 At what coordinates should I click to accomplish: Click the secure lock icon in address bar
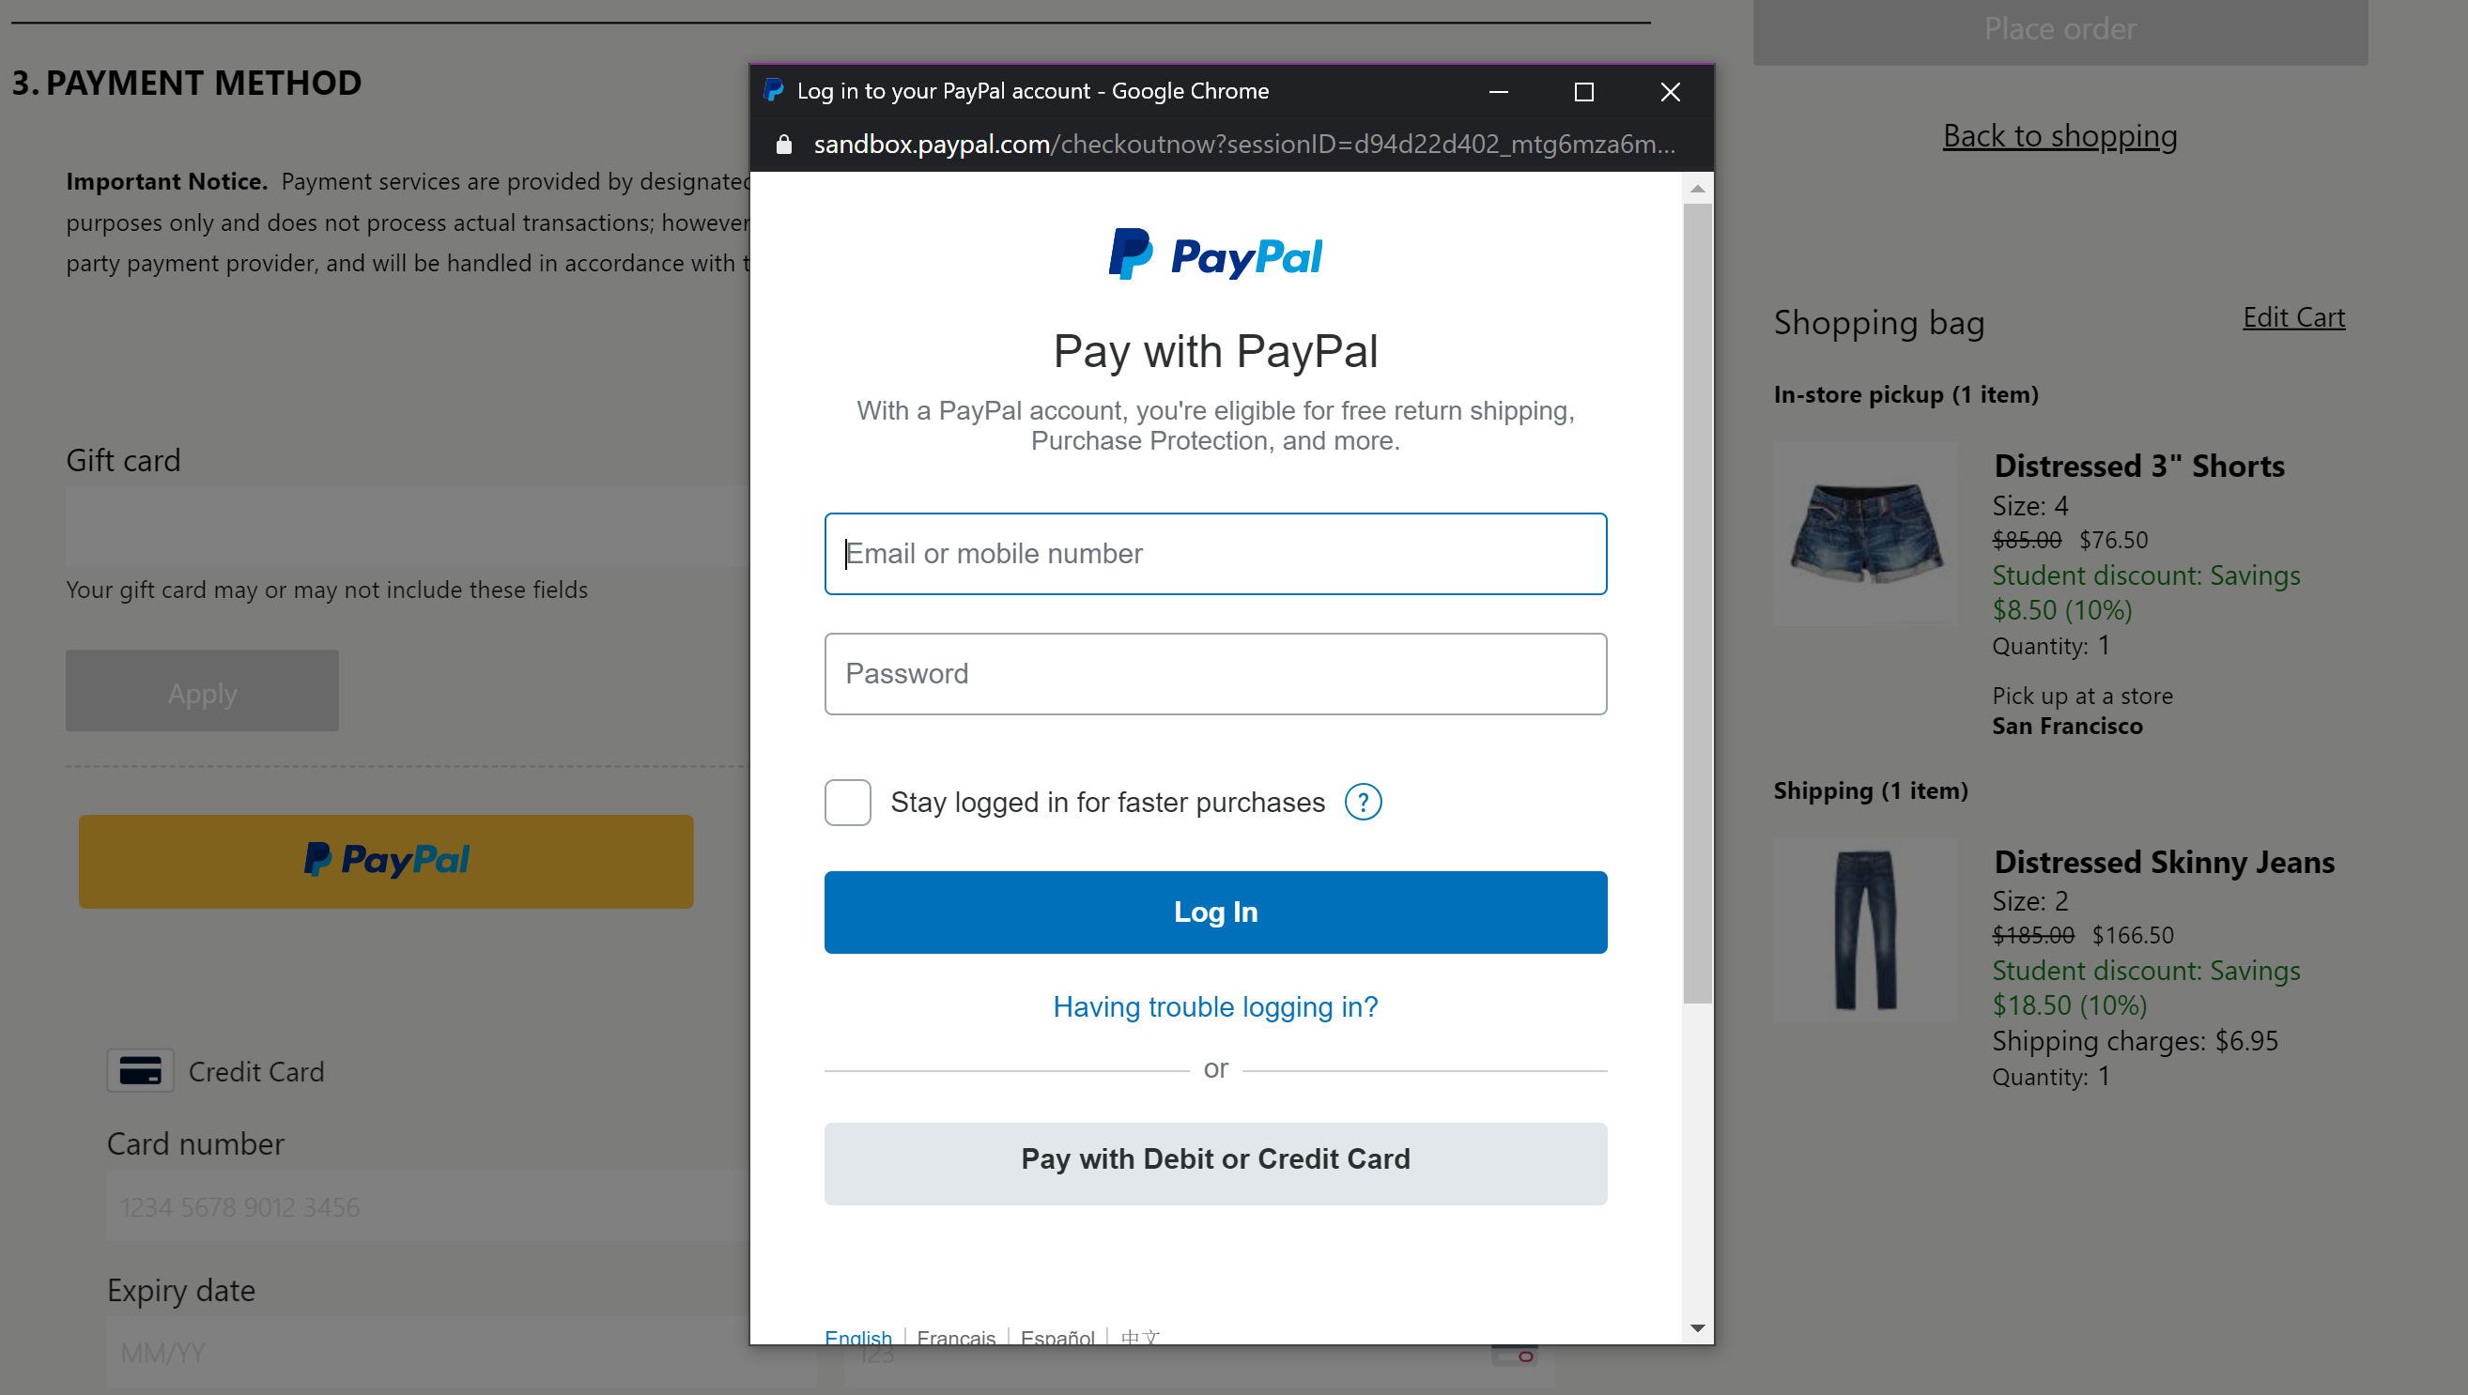[x=783, y=144]
